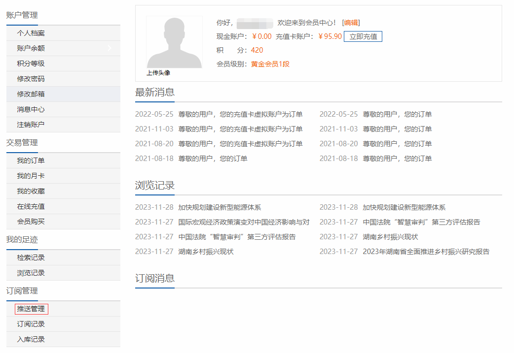Open 推送管理 highlighted menu item
The height and width of the screenshot is (353, 514).
click(31, 309)
